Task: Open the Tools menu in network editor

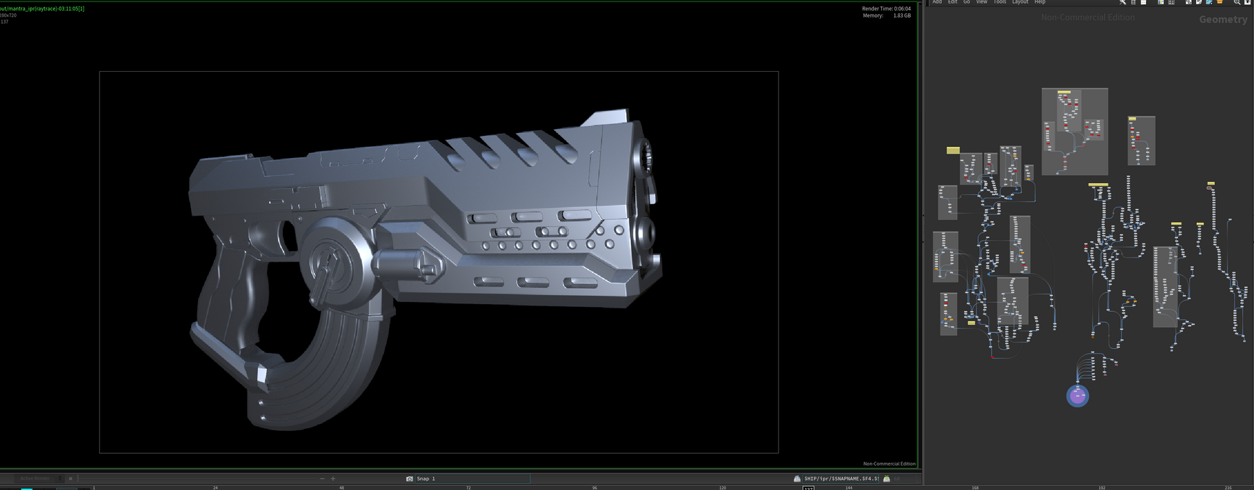Action: 1000,2
